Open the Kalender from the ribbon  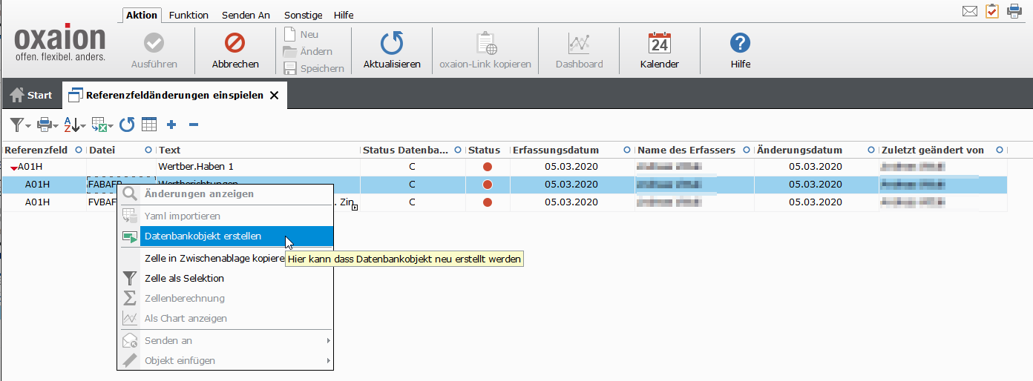click(x=659, y=44)
